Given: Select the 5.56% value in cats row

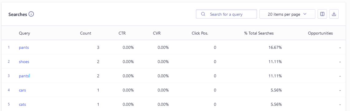Looking at the screenshot, I should [x=276, y=104].
